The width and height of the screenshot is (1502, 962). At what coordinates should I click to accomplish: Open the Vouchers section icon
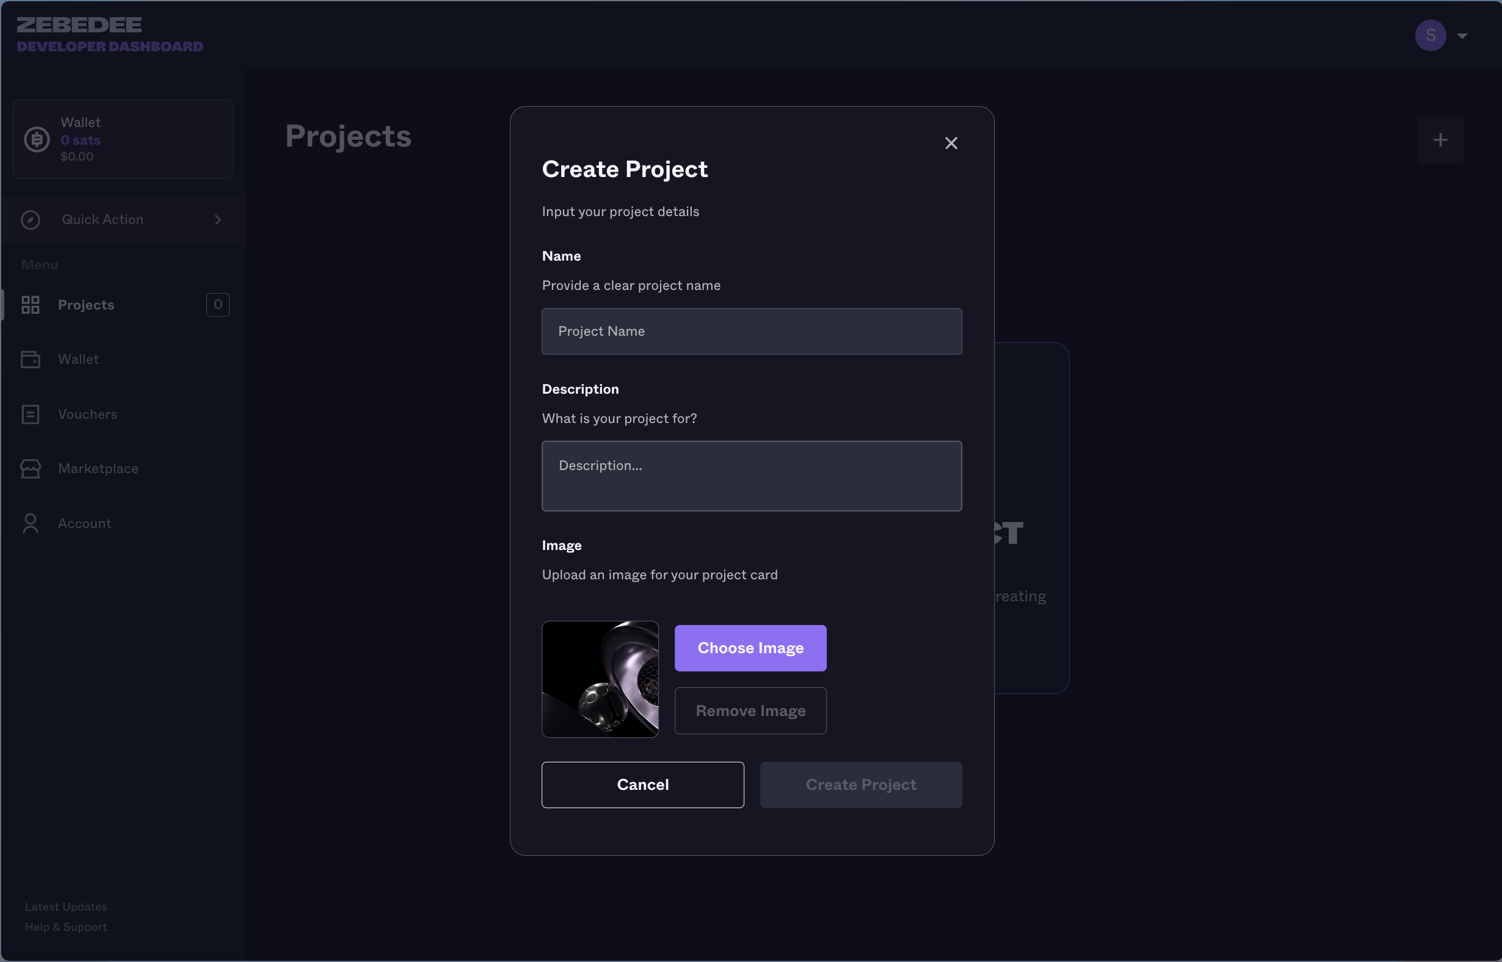[31, 414]
